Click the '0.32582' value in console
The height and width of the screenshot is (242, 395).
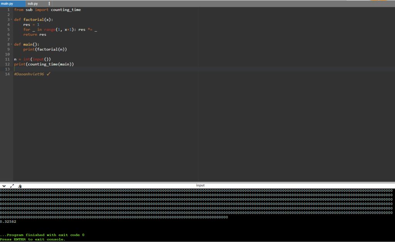coord(8,222)
